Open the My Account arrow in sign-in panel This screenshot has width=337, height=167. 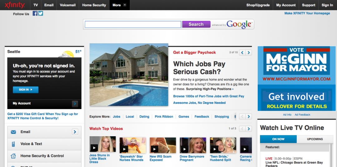[x=75, y=104]
